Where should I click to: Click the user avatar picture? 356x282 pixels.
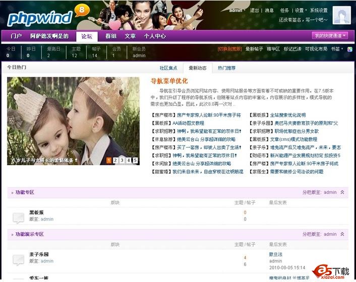(x=342, y=15)
